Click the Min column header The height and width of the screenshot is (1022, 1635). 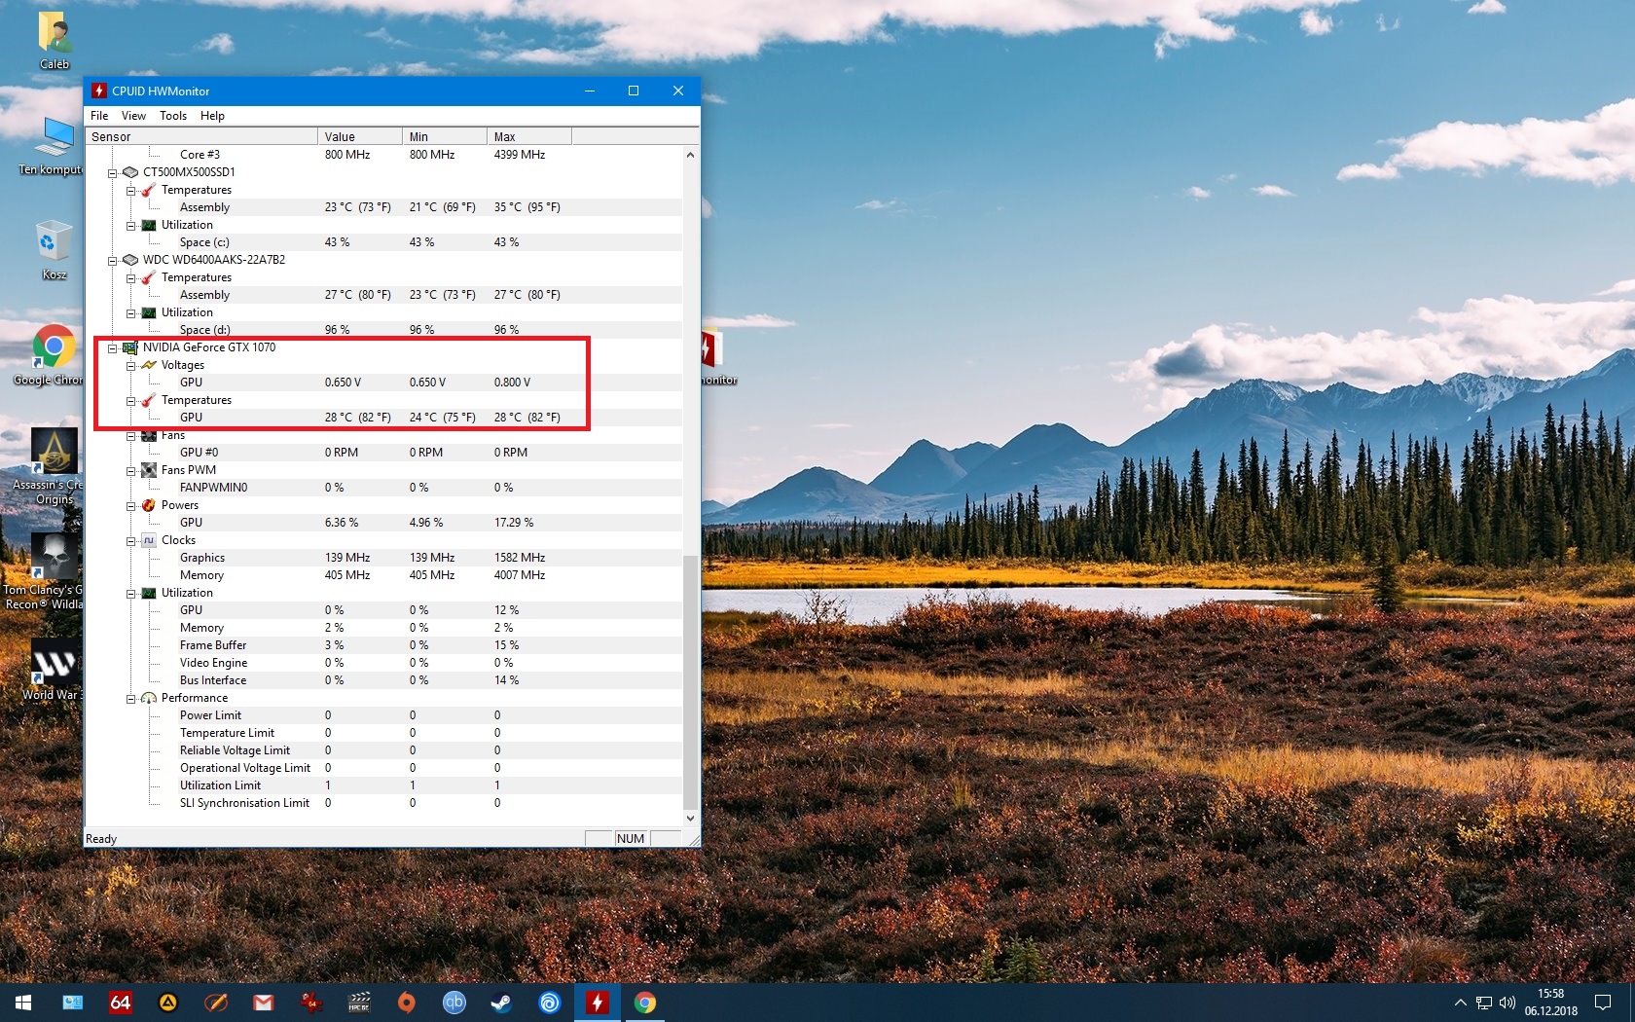coord(445,136)
